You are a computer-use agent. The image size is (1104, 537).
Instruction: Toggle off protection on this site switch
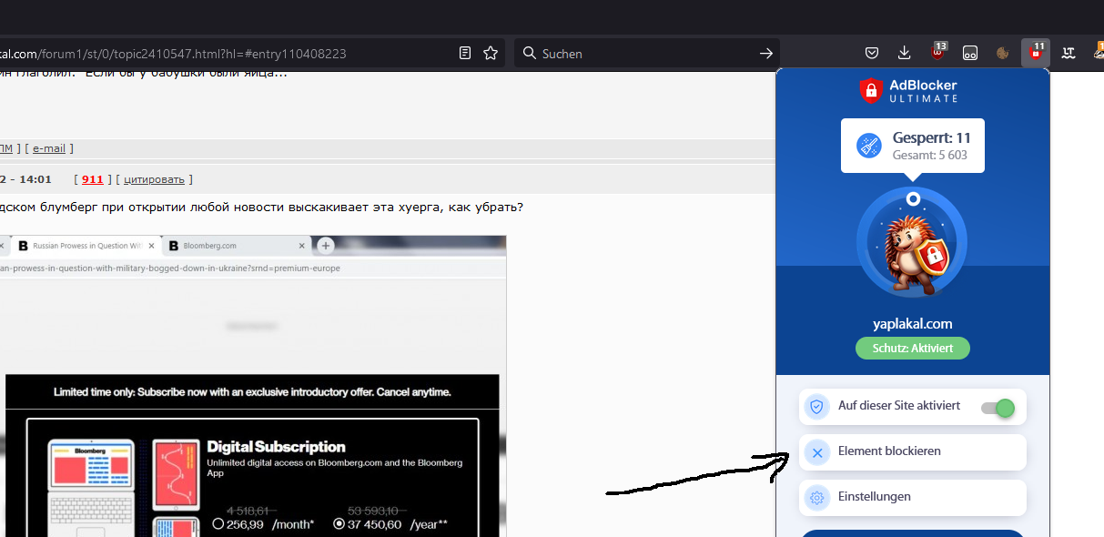(x=998, y=408)
